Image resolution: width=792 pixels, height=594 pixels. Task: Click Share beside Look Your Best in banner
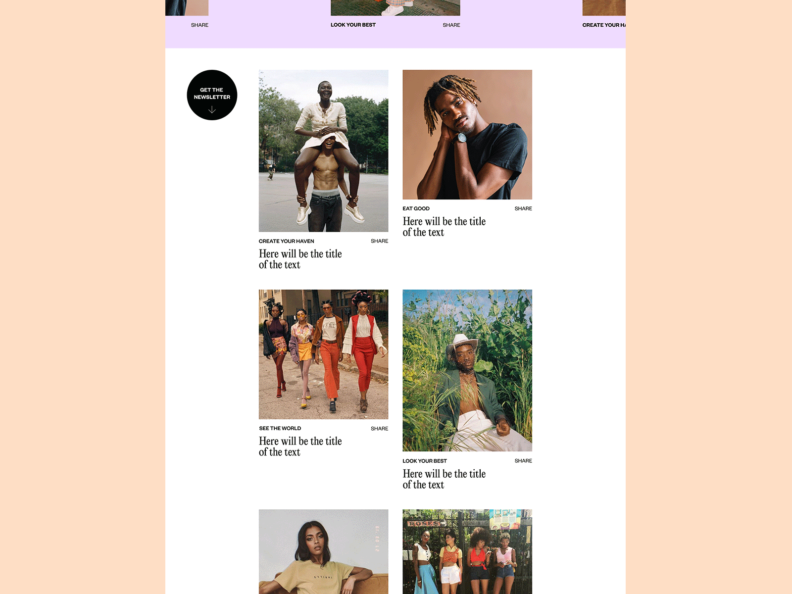point(451,25)
